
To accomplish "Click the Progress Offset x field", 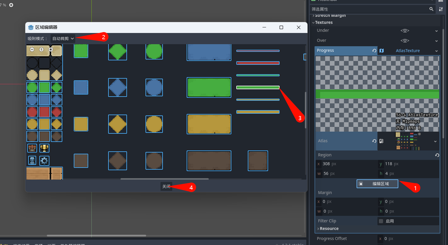I will (x=409, y=239).
